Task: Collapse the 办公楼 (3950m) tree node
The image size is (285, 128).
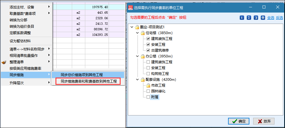Action: pos(138,56)
